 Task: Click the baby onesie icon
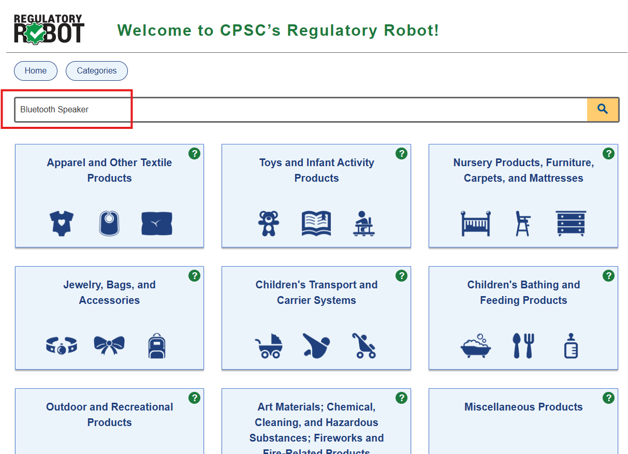(62, 224)
